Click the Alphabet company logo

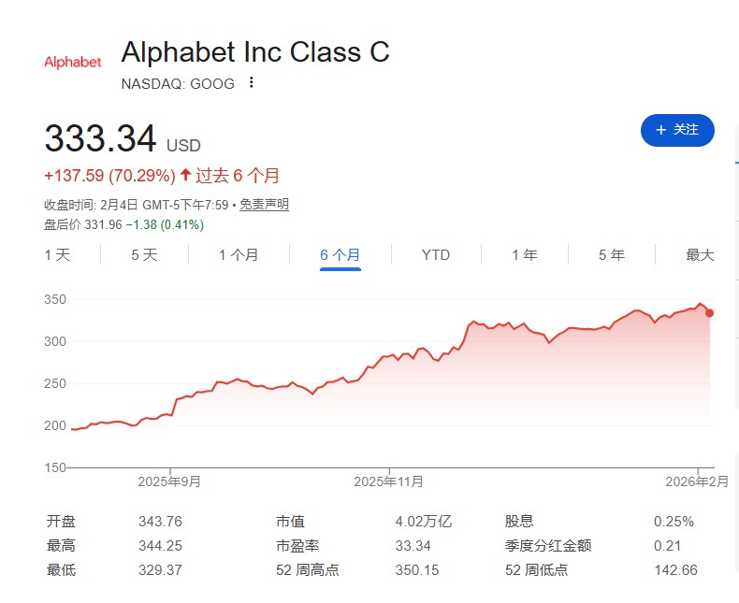tap(73, 62)
